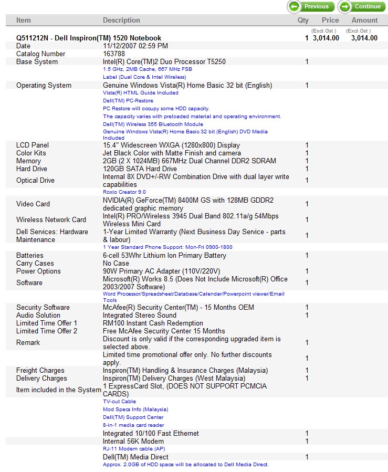Click 1.5 GHz, 2MB Cache, 667 MHz FSB
Screen dimensions: 388x472
click(148, 69)
